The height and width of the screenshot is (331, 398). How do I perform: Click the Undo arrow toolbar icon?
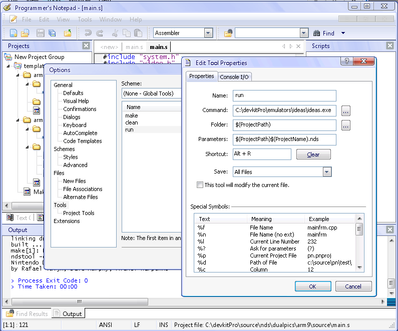88,33
